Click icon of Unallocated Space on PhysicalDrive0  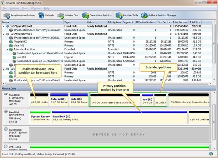11,30
